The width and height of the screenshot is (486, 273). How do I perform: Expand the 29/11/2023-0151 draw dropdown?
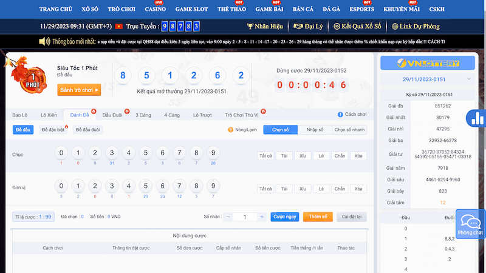pyautogui.click(x=468, y=79)
